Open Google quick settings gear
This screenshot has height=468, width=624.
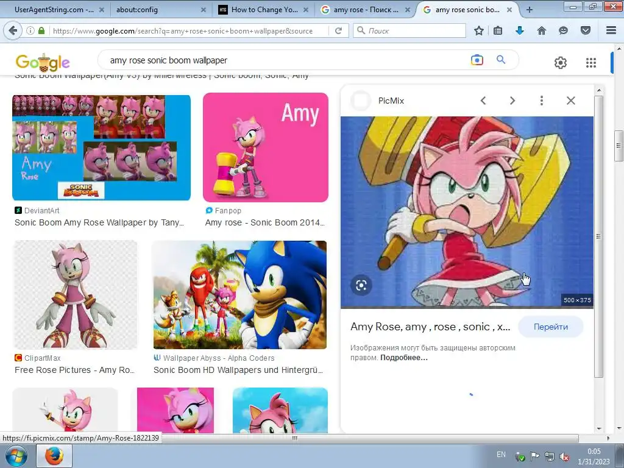click(561, 63)
